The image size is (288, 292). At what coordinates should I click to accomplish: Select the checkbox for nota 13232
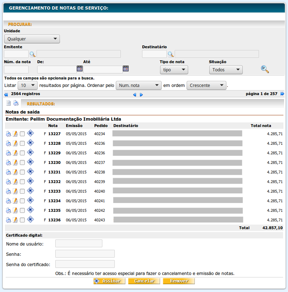[22, 182]
